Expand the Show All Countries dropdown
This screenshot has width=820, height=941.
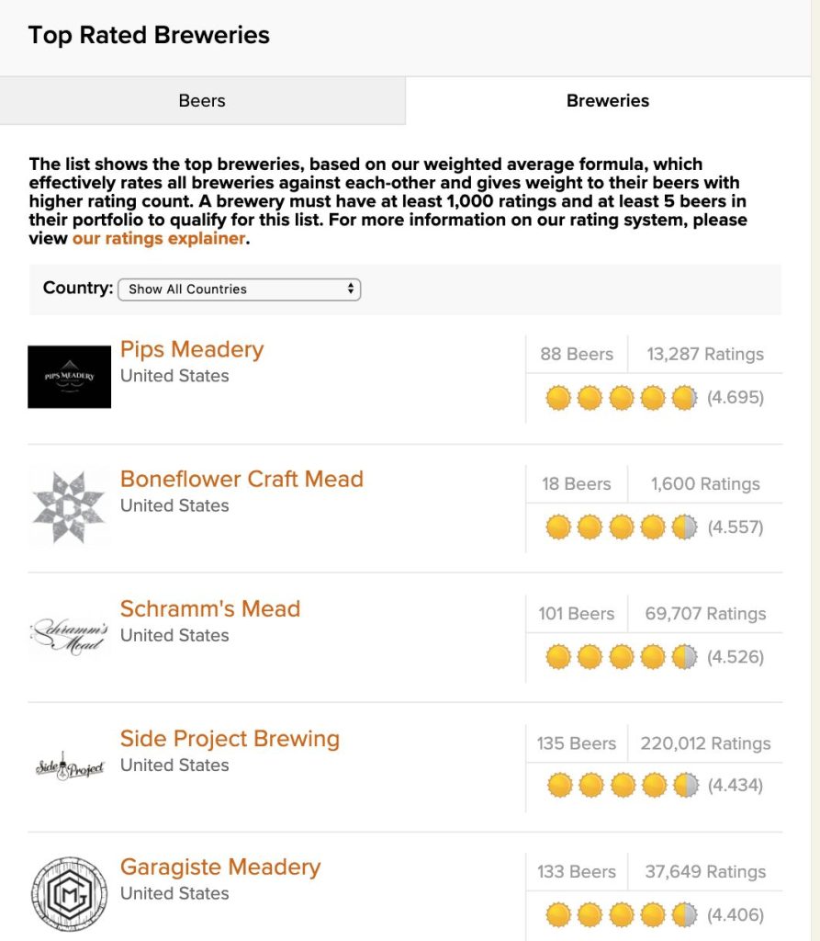(x=240, y=289)
